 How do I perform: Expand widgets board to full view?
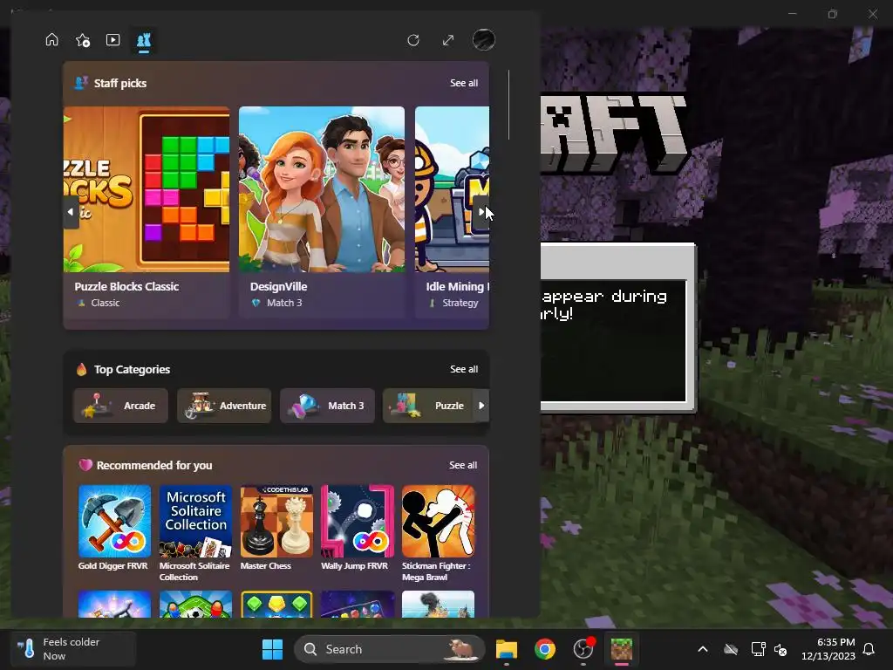point(448,40)
